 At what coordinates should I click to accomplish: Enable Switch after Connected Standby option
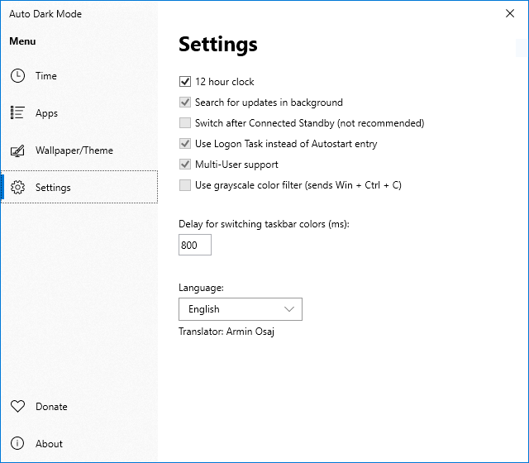[185, 123]
